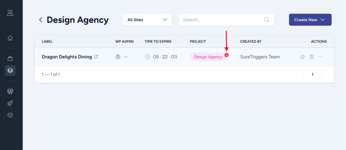Delete Dragon Delights Dining with trash icon

[312, 57]
